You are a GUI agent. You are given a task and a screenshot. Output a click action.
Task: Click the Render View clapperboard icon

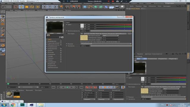pyautogui.click(x=67, y=7)
